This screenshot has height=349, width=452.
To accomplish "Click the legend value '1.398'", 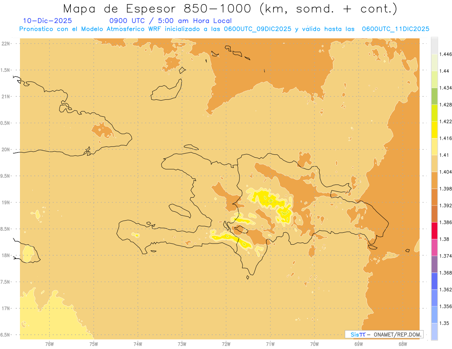I will click(x=445, y=189).
